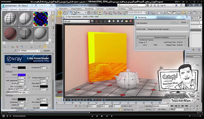
Task: Click the teapot Render icon
Action: [199, 13]
